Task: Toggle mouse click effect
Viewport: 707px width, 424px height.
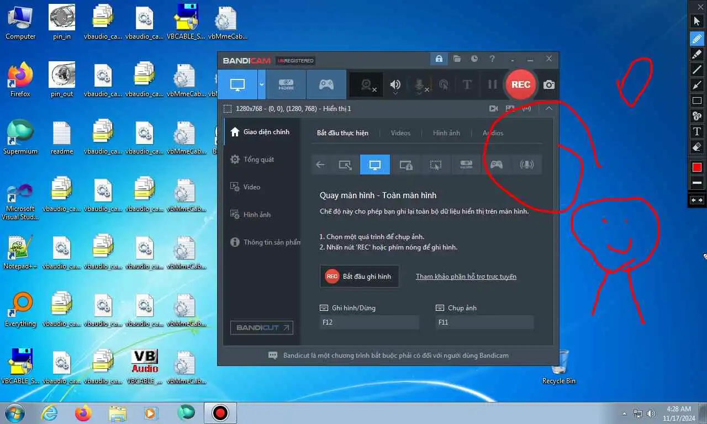Action: 443,84
